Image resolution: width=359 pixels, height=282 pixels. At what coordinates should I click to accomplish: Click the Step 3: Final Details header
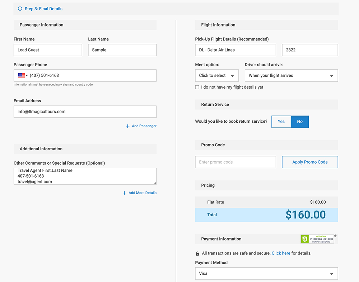click(43, 9)
